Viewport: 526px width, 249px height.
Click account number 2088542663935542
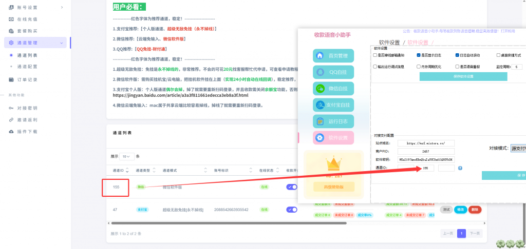[231, 210]
